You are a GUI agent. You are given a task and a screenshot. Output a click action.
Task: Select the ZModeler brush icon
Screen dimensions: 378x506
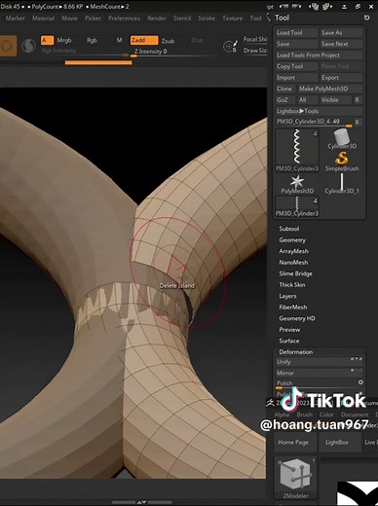(295, 478)
